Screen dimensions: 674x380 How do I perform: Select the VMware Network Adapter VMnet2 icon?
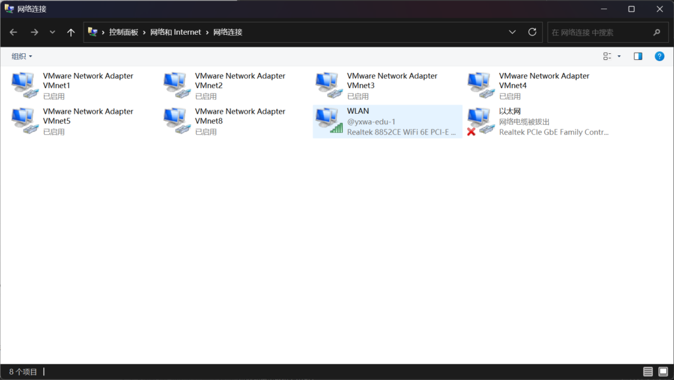point(176,85)
